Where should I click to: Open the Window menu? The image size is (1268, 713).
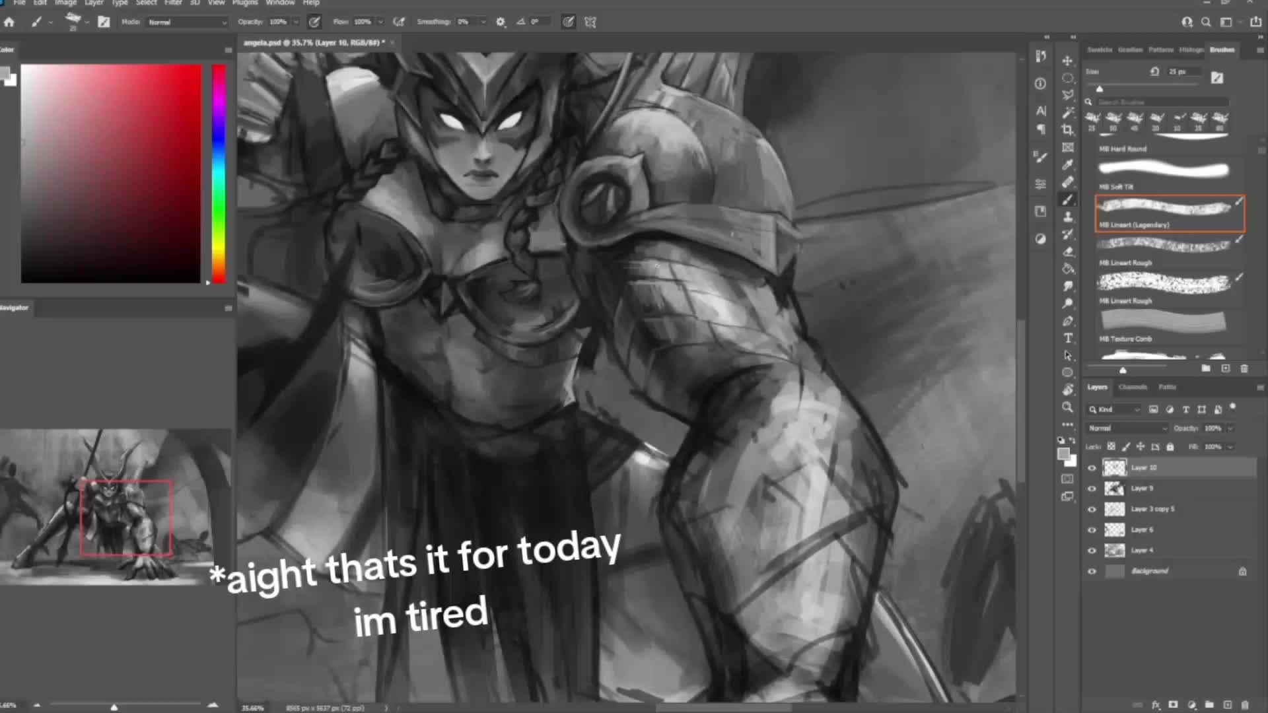(280, 3)
